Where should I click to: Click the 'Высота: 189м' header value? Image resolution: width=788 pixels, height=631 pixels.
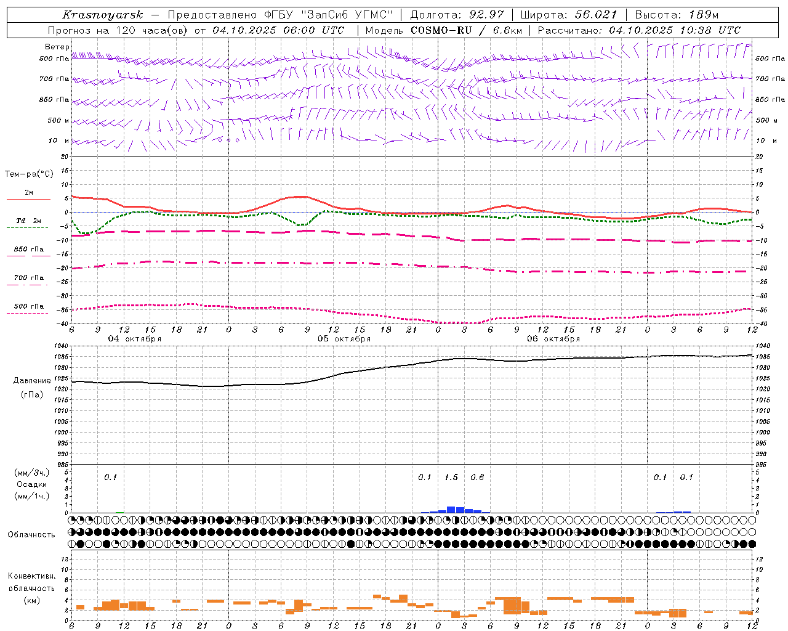[677, 15]
